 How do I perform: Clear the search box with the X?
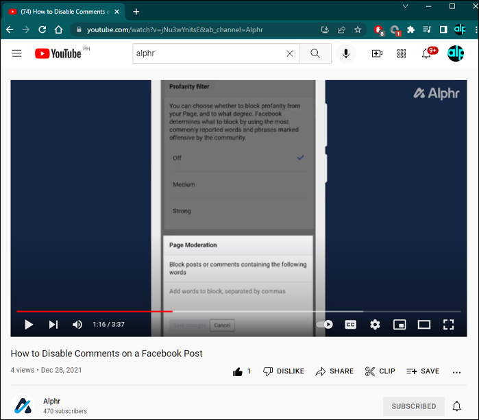290,53
